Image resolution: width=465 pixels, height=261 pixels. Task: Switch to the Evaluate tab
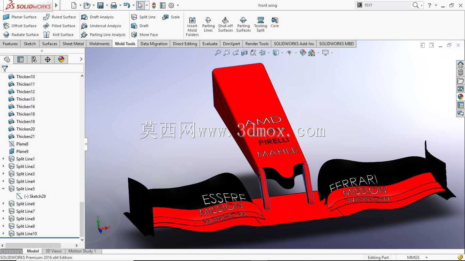[x=210, y=44]
